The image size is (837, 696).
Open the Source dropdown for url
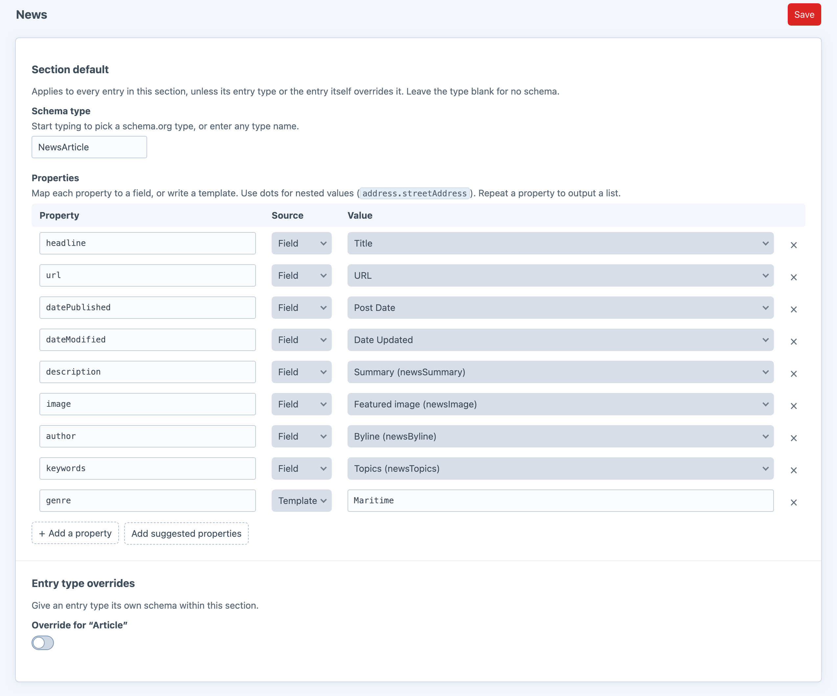(x=301, y=276)
